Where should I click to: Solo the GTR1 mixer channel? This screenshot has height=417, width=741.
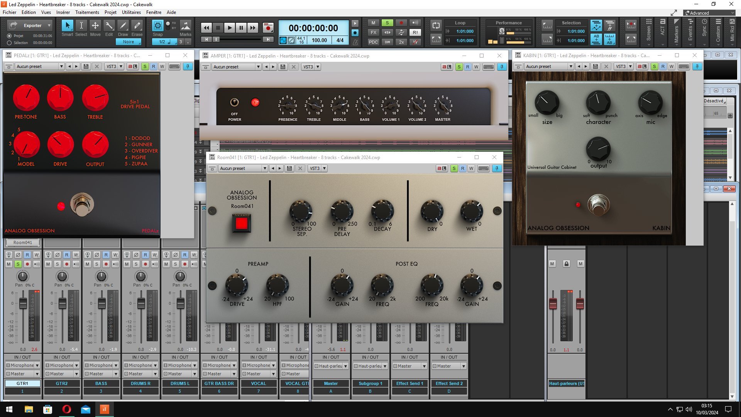18,264
